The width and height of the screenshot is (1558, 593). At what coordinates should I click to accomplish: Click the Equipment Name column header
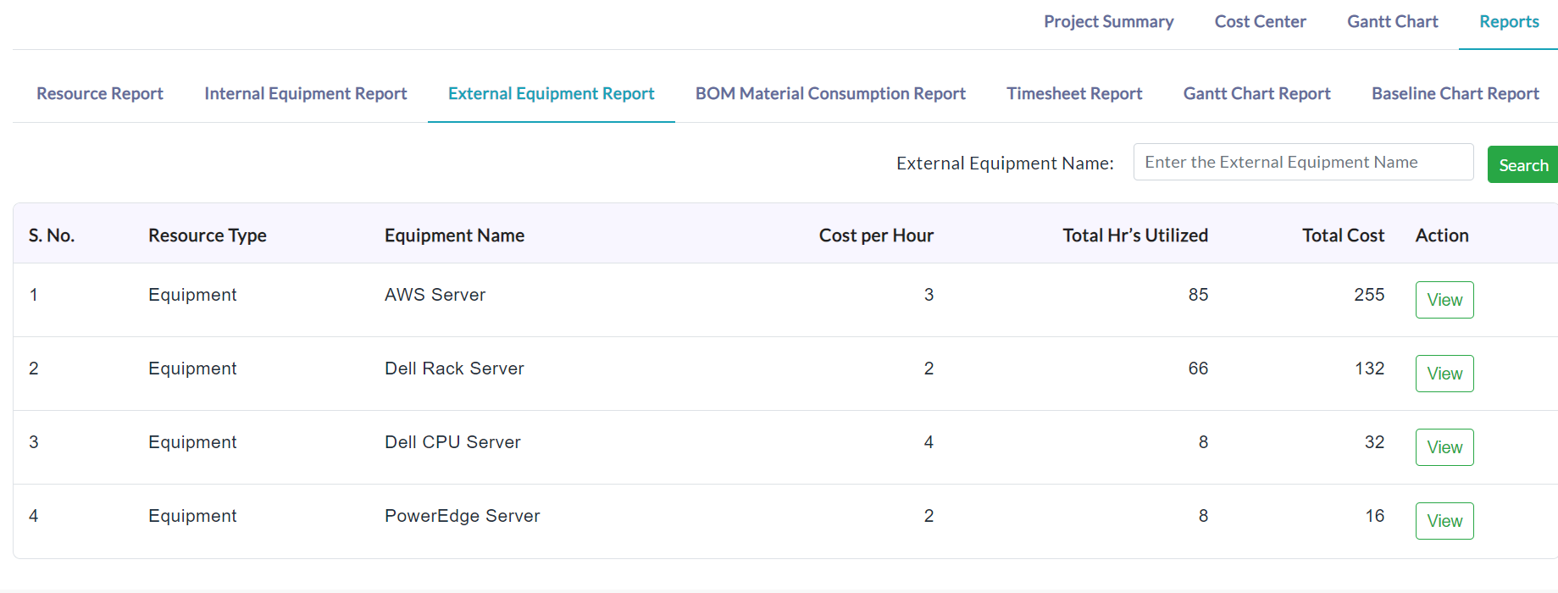pos(454,236)
